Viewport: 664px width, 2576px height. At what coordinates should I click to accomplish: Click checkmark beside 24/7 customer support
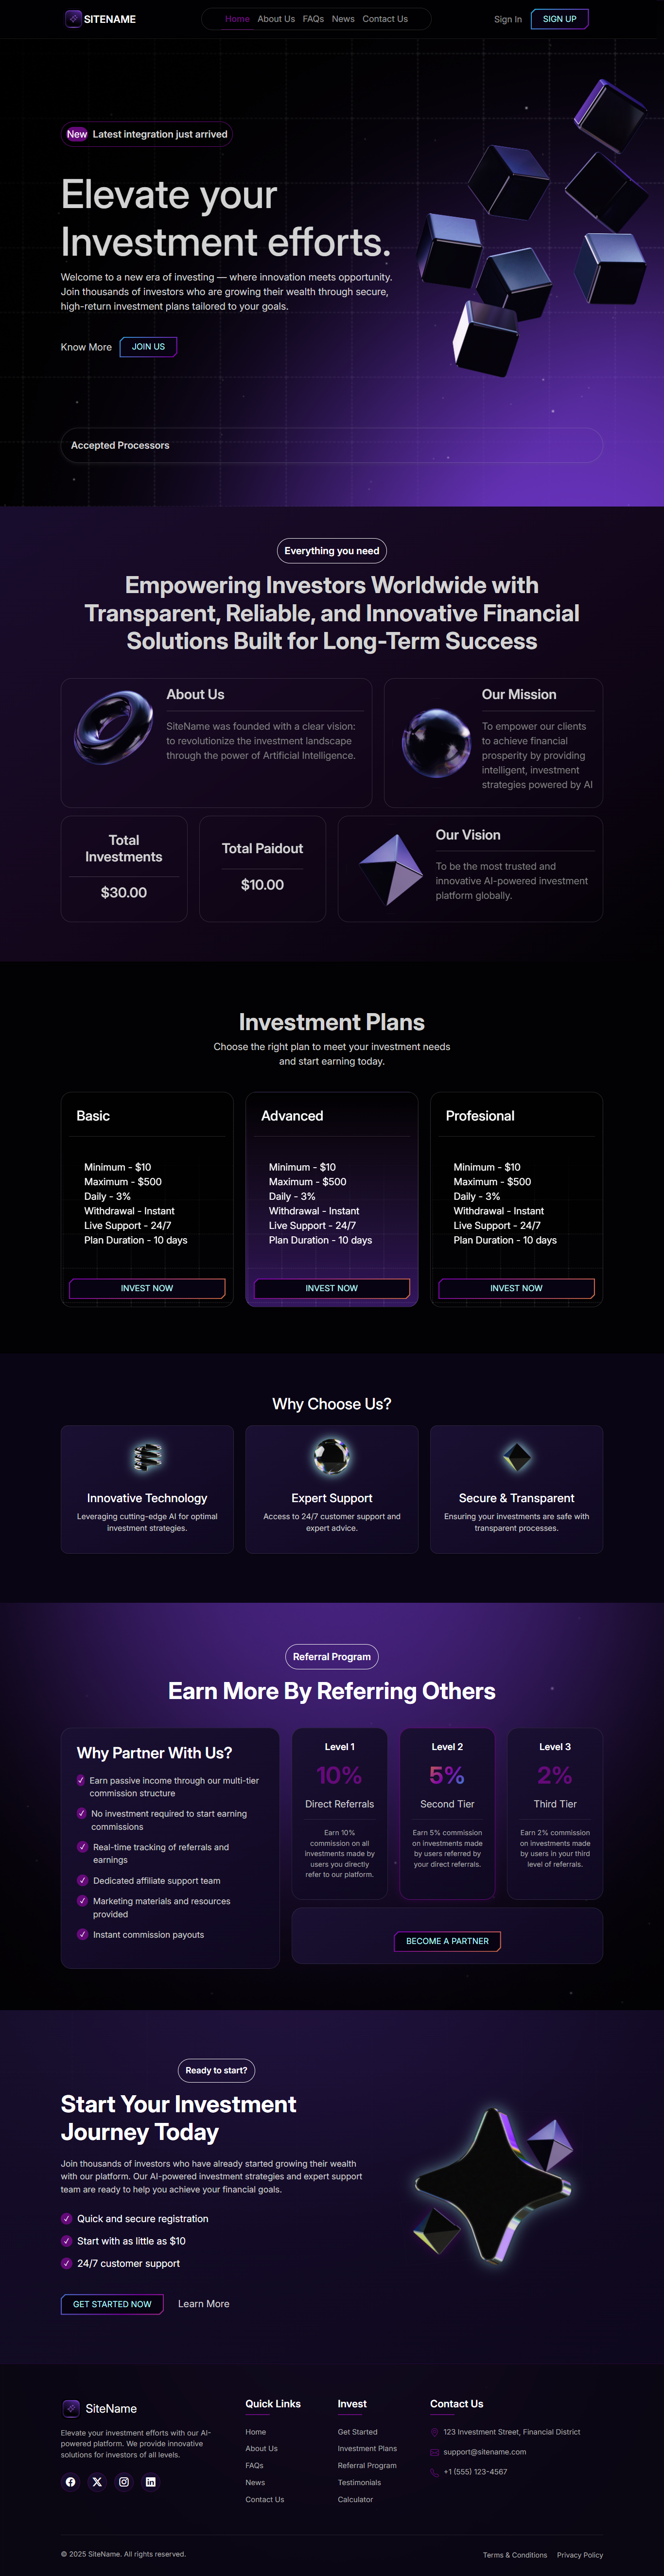pyautogui.click(x=67, y=2263)
